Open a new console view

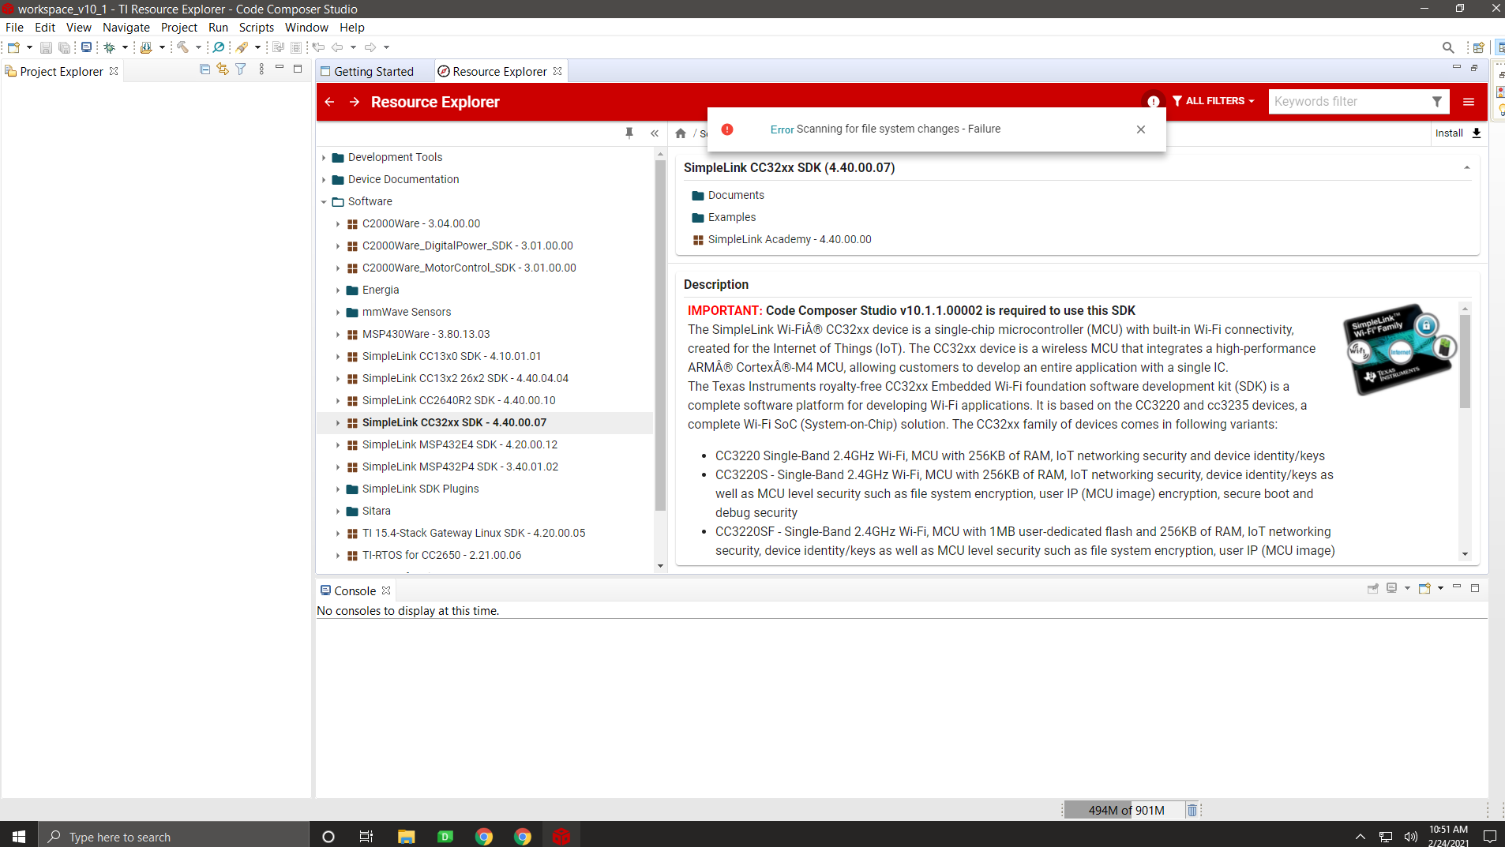[x=1425, y=588]
